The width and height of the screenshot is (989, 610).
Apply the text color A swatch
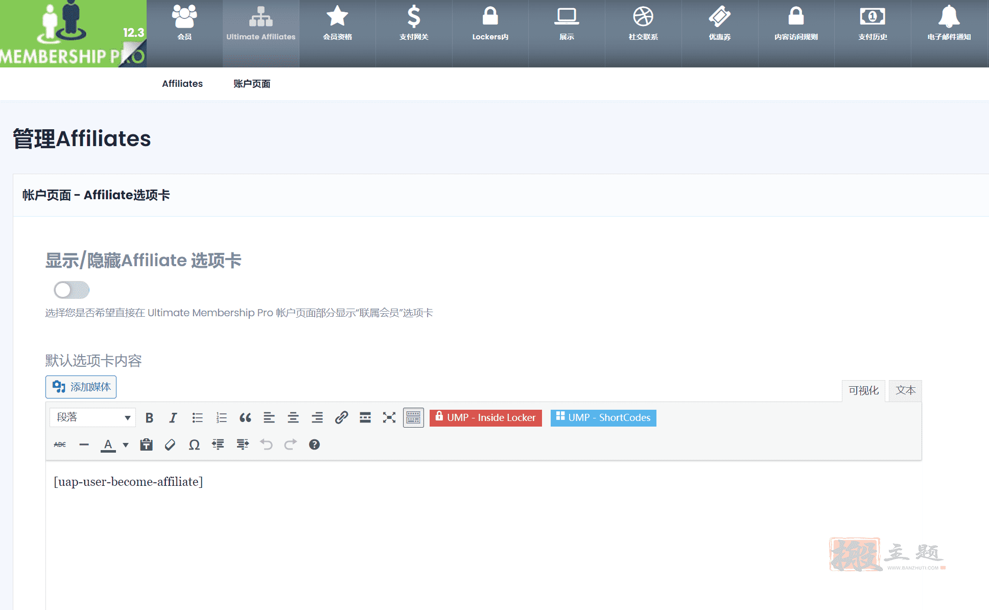click(108, 444)
